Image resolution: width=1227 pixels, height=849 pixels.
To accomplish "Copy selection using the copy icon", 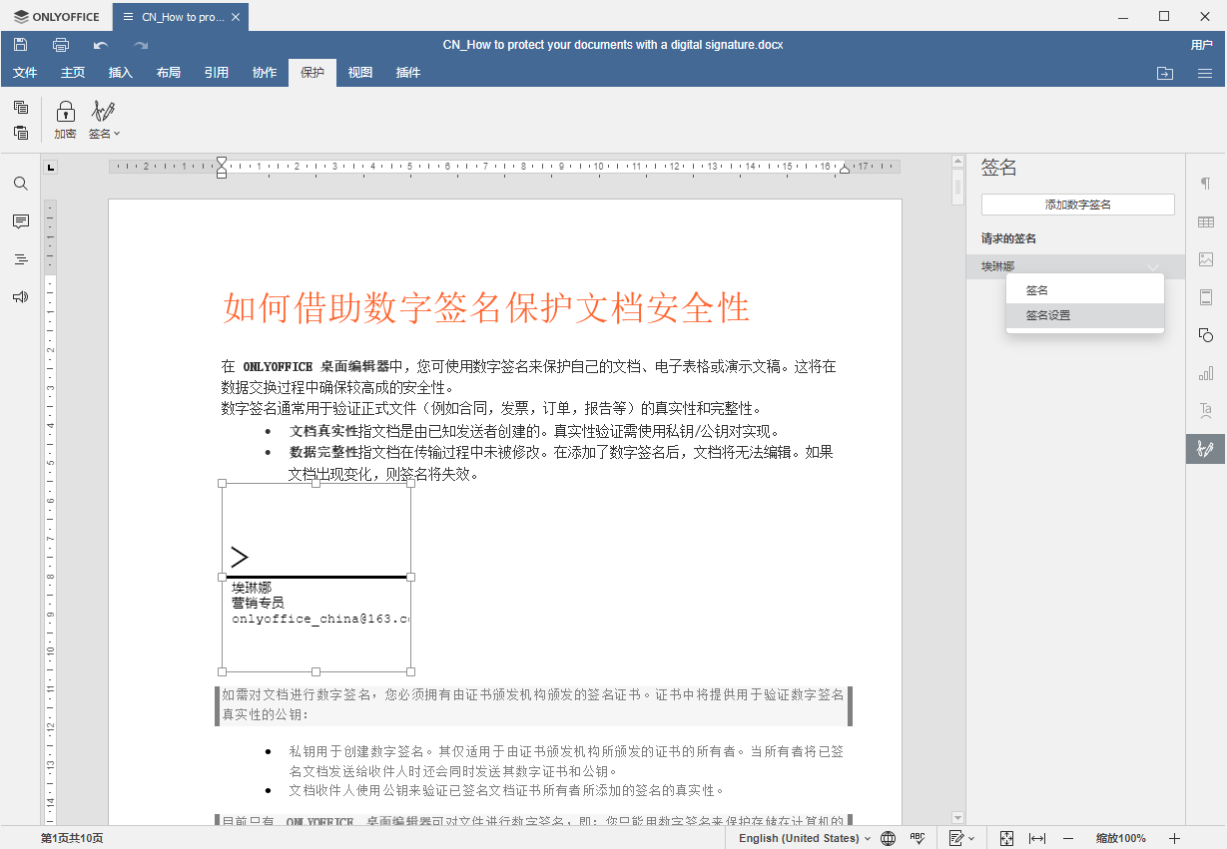I will [x=21, y=107].
